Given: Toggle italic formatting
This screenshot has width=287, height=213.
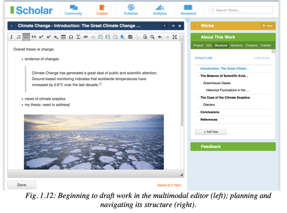Looking at the screenshot, I should point(11,37).
